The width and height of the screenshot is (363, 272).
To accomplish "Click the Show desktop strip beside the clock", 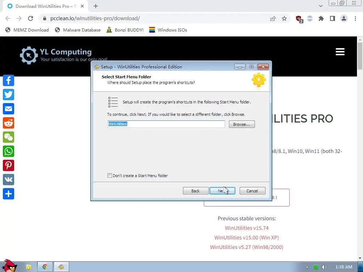I will tap(360, 267).
